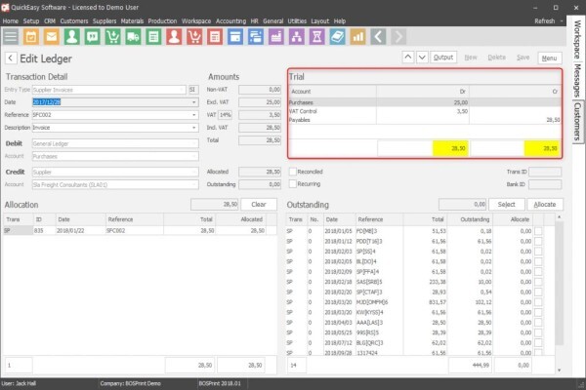
Task: Open the red purchase cart icon
Action: click(x=194, y=37)
